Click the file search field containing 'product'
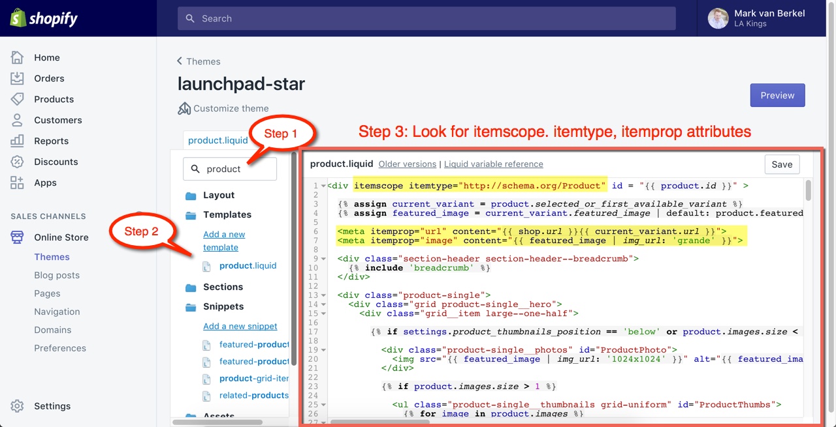This screenshot has height=427, width=836. (x=230, y=169)
